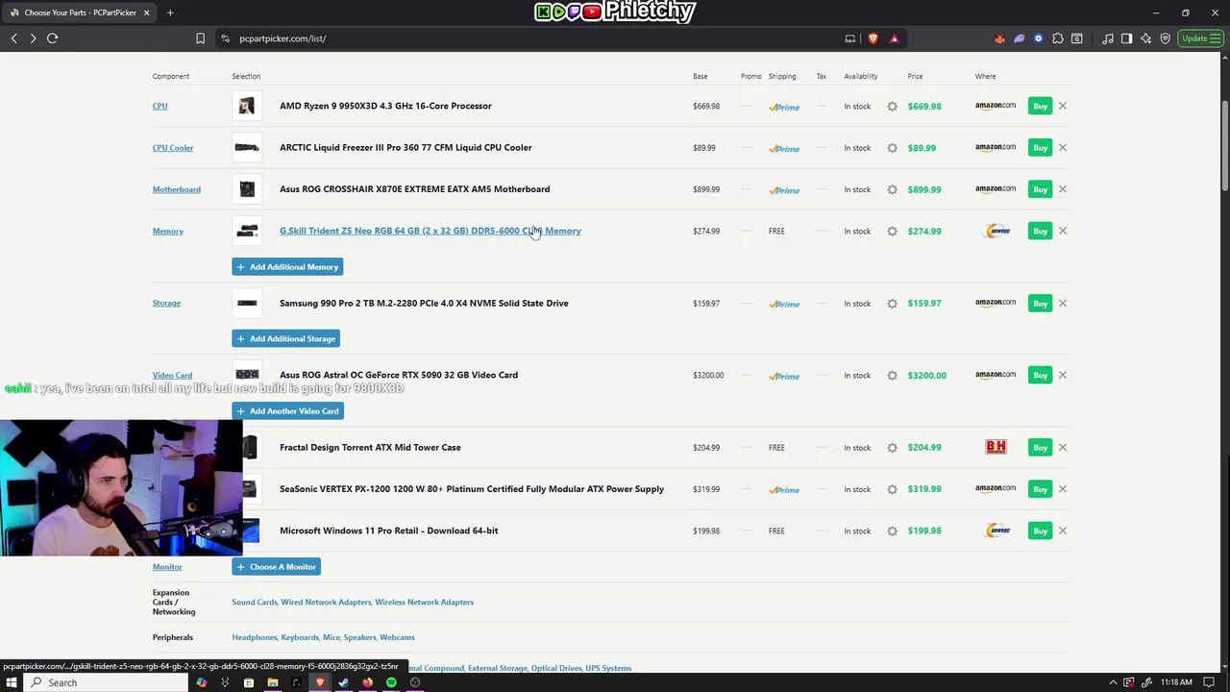This screenshot has width=1230, height=692.
Task: Open the Storage component link
Action: pyautogui.click(x=166, y=303)
